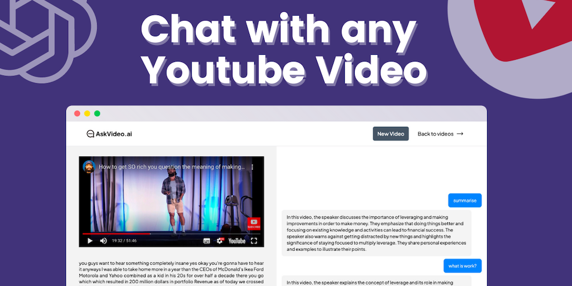Open video on YouTube via logo

click(x=237, y=241)
